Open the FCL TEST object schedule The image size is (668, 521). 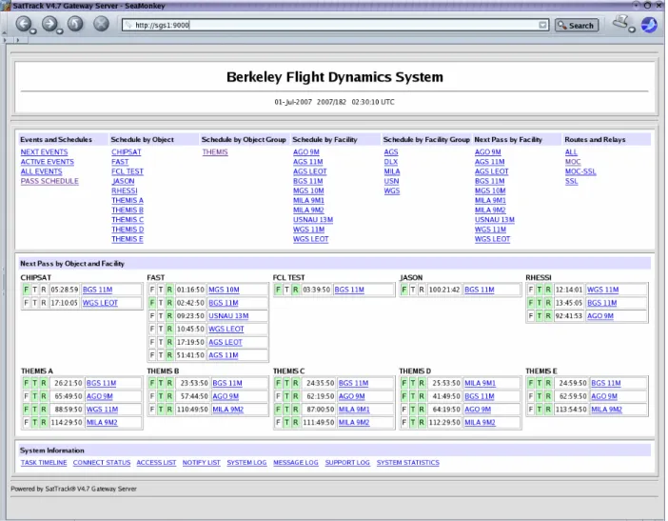[x=128, y=171]
